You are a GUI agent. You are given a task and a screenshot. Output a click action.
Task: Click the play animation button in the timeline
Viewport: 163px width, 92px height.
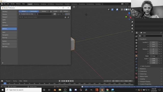coord(69,81)
